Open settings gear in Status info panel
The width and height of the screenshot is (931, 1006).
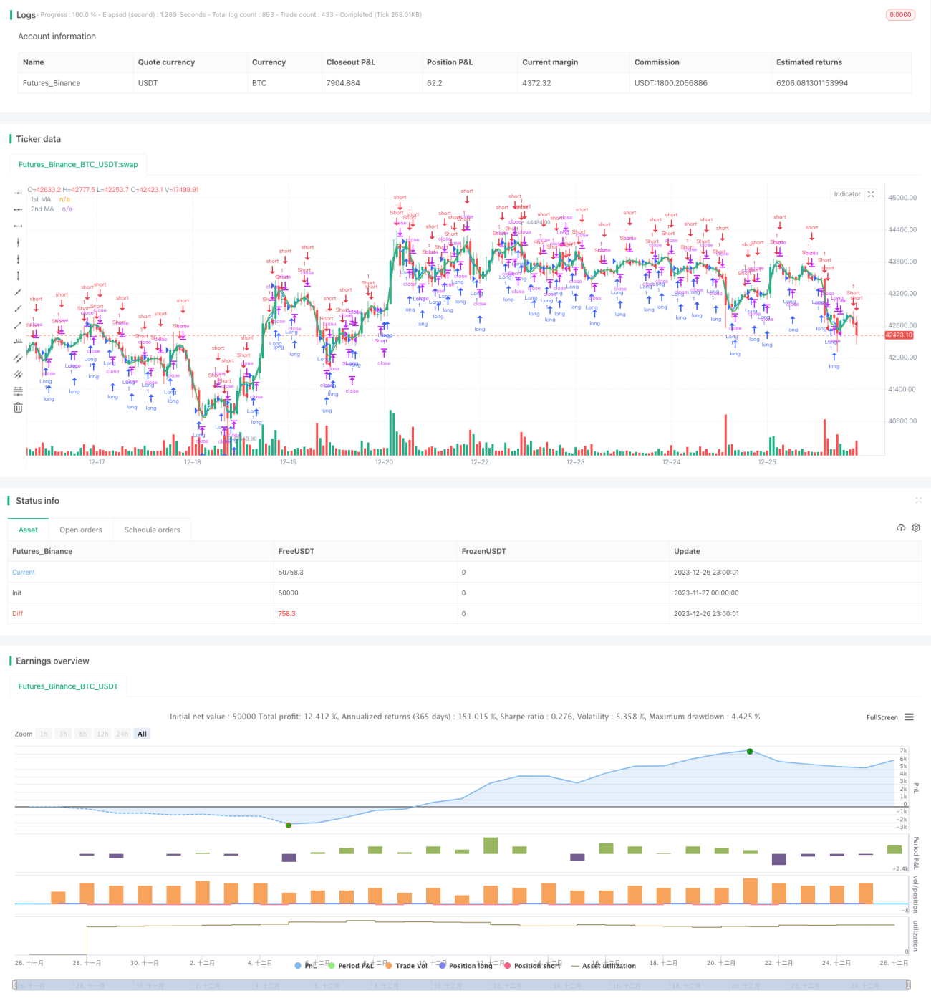tap(916, 528)
